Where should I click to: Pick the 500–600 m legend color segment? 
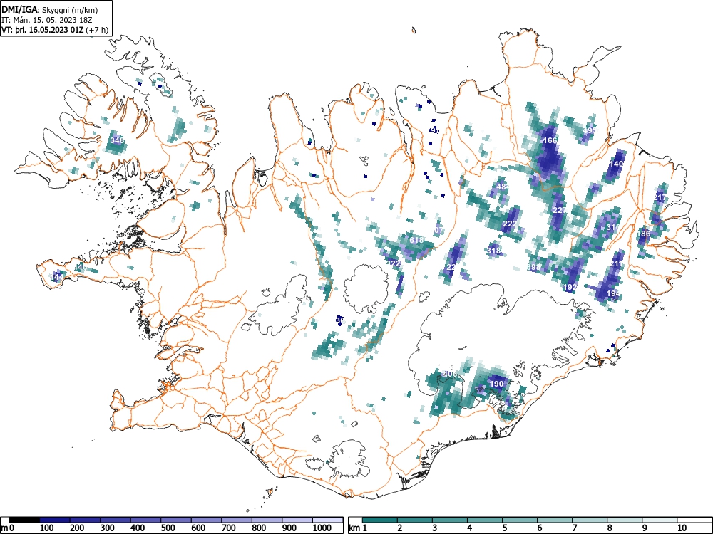[x=176, y=520]
